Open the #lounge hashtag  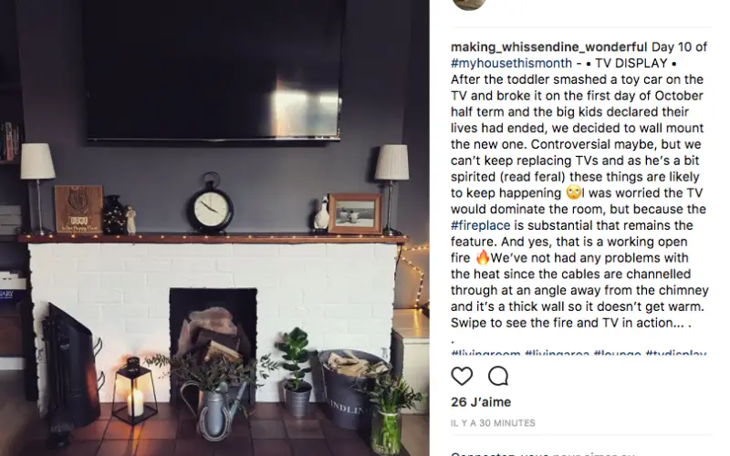tap(617, 353)
